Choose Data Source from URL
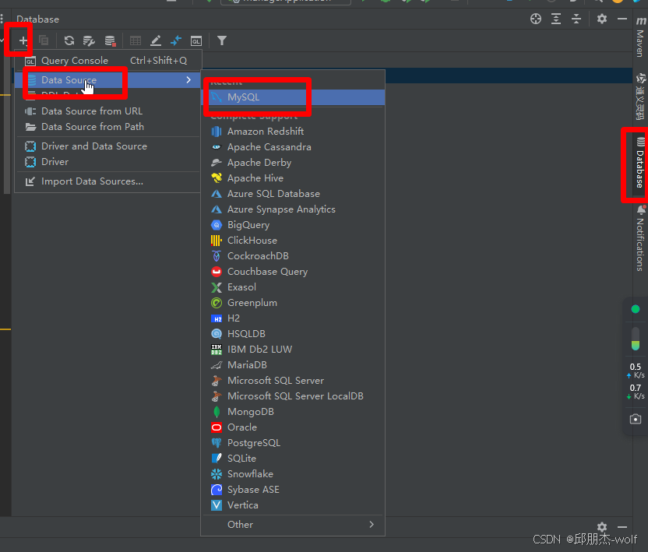Image resolution: width=648 pixels, height=552 pixels. pyautogui.click(x=108, y=111)
